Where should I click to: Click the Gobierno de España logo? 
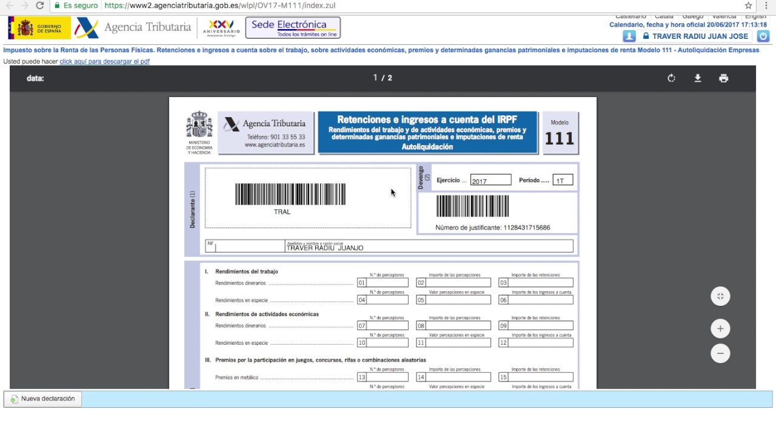[39, 28]
